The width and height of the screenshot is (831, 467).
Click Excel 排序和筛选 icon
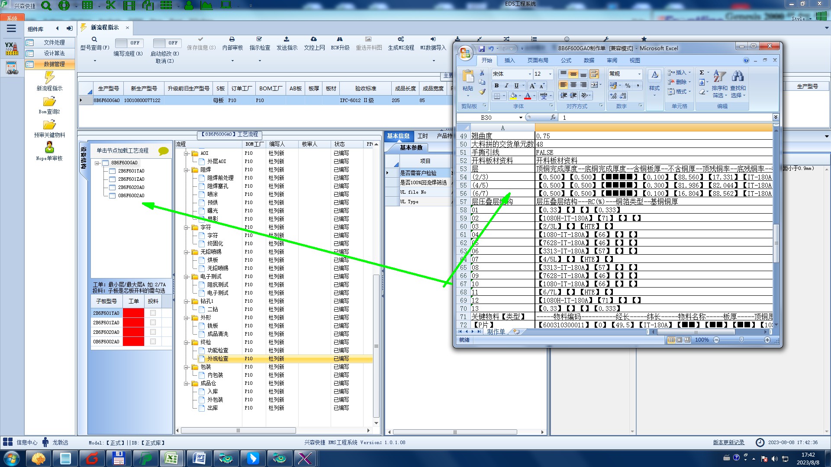(720, 76)
